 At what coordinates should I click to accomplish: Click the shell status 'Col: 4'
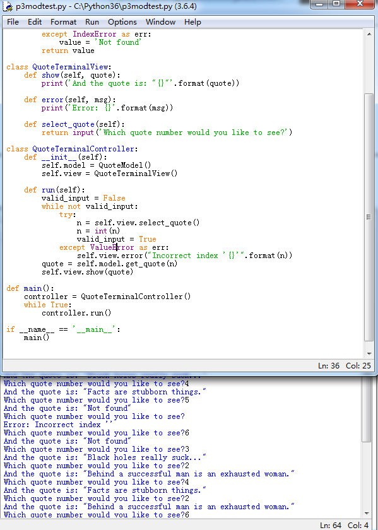point(358,525)
